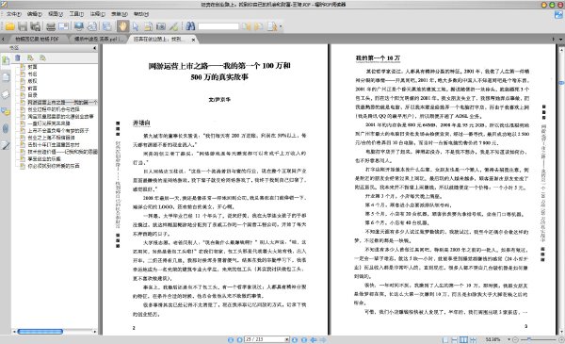
Task: Open the Bookmarks sidebar panel icon
Action: [6, 60]
